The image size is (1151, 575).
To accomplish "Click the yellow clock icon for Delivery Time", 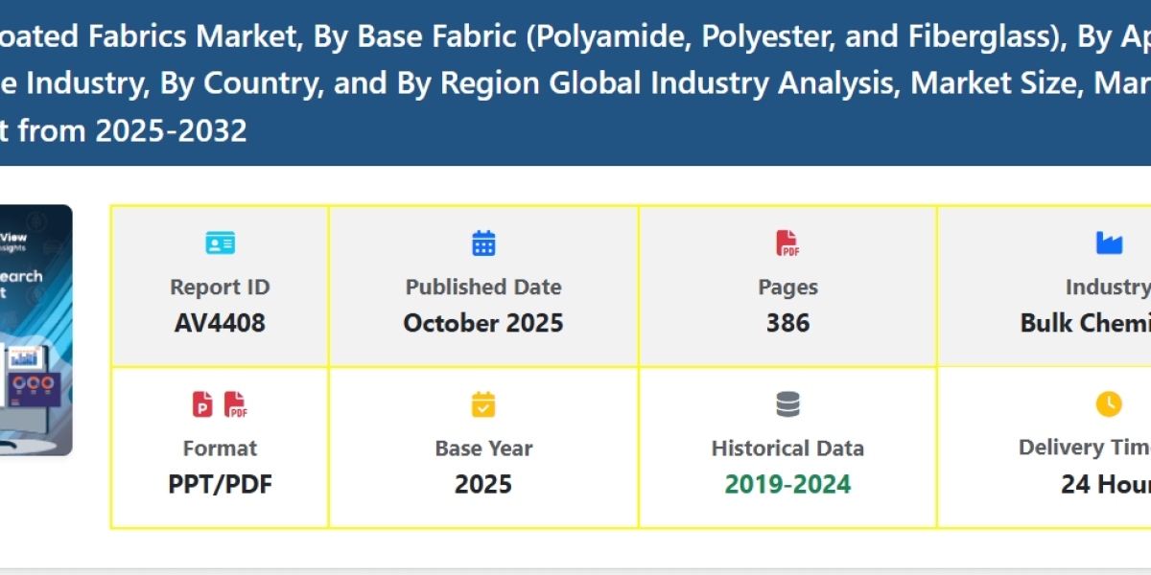I will [1109, 404].
